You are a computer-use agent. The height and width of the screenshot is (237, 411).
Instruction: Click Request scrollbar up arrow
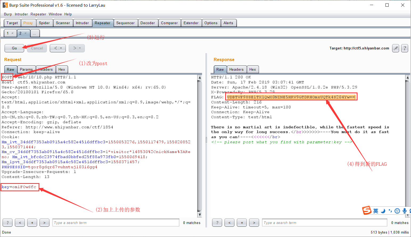coord(200,77)
